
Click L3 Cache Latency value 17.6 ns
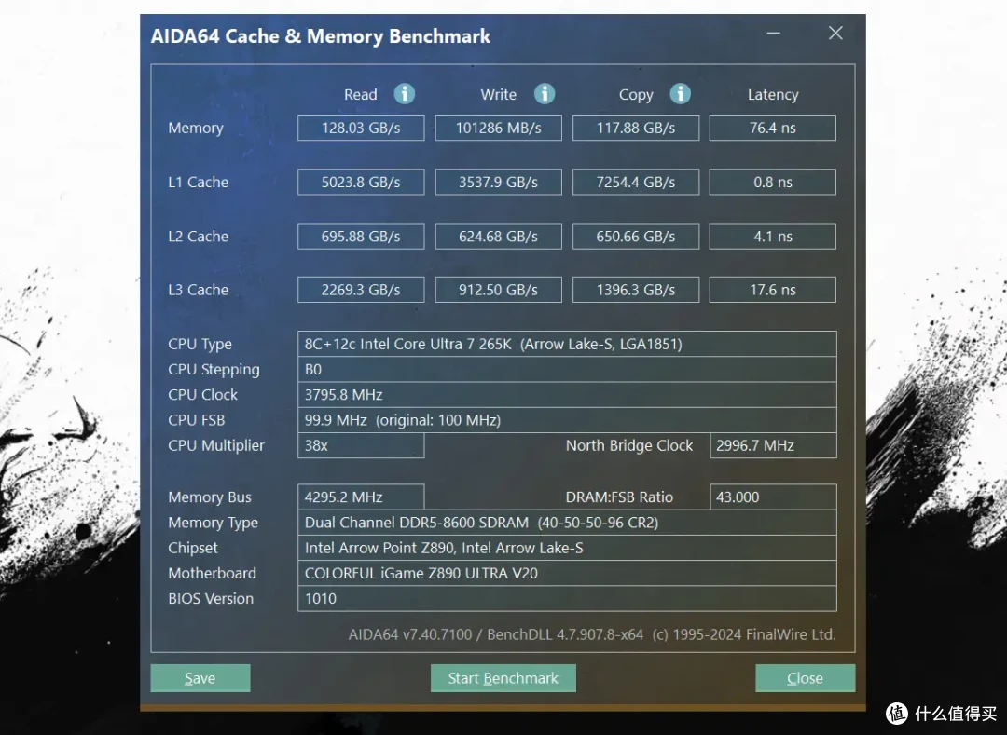click(x=773, y=290)
